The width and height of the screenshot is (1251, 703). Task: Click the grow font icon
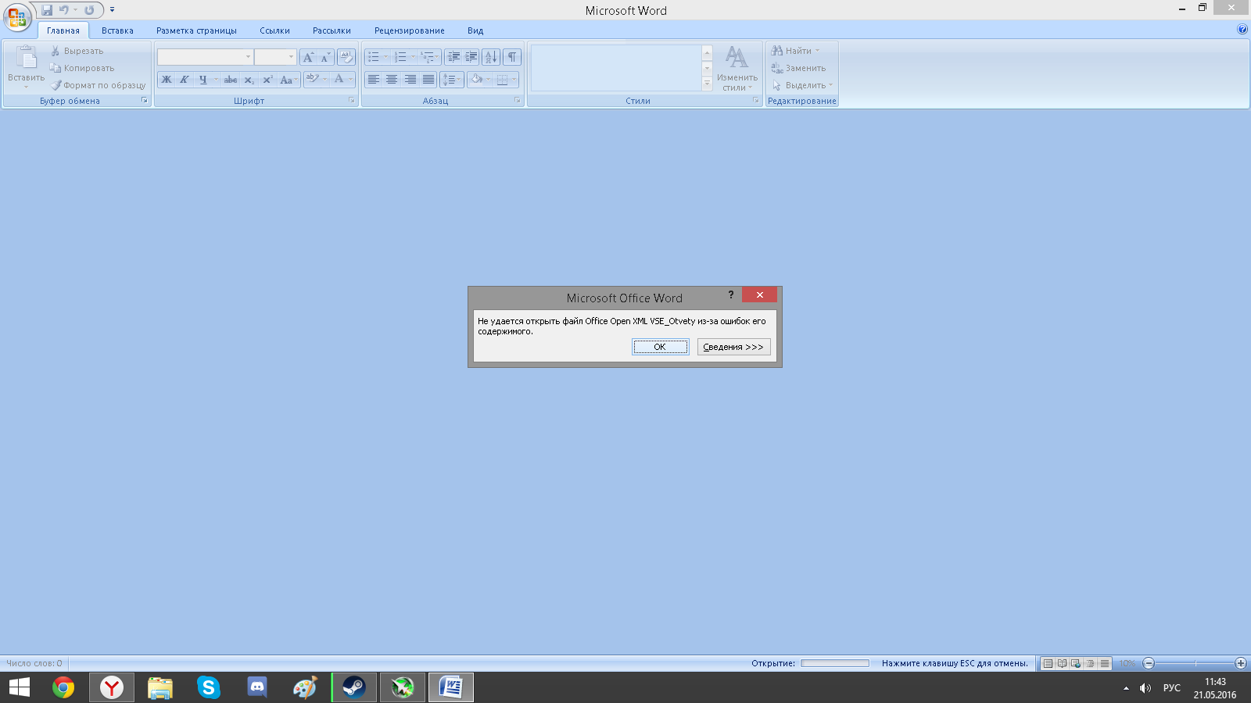308,57
